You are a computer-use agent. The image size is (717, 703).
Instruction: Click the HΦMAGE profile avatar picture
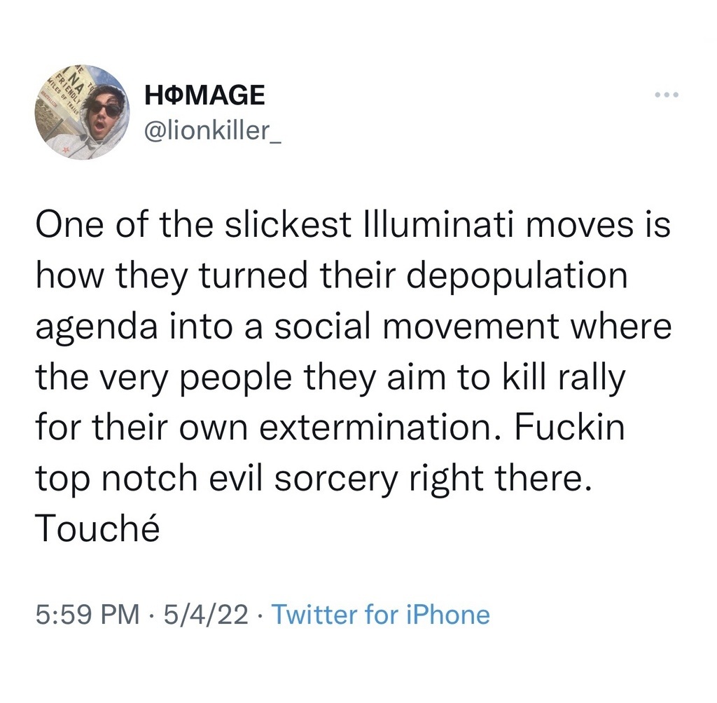point(82,112)
